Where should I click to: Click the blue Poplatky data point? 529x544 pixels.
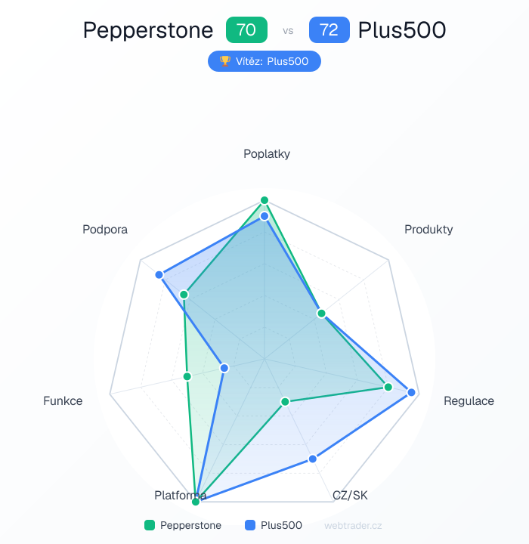click(x=264, y=217)
